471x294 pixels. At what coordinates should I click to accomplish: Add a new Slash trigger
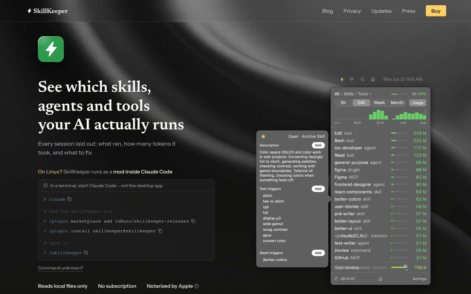(318, 253)
